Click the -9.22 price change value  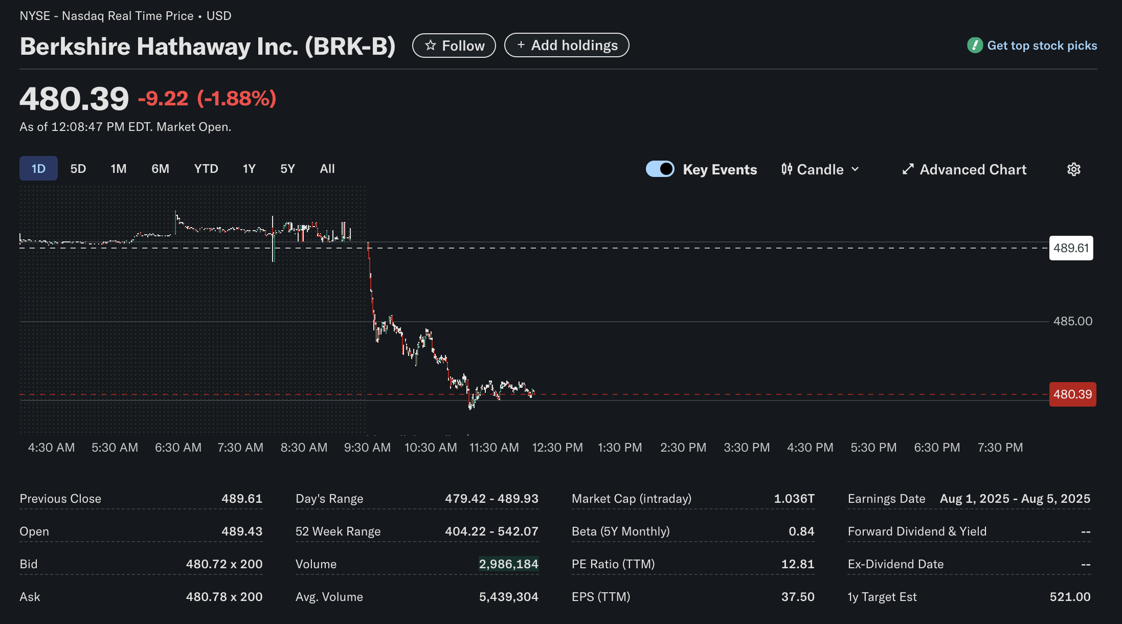[163, 98]
